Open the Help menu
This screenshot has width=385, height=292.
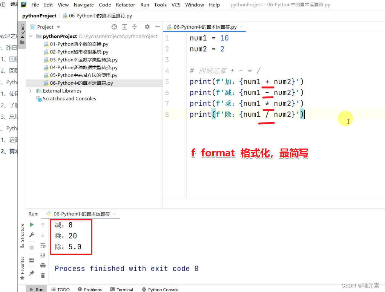pos(214,5)
